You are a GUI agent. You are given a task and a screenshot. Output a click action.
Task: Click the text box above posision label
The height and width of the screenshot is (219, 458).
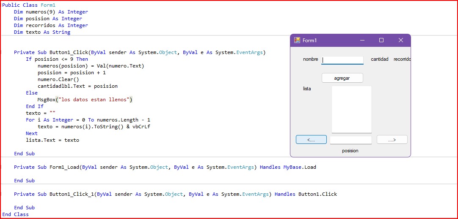point(351,140)
